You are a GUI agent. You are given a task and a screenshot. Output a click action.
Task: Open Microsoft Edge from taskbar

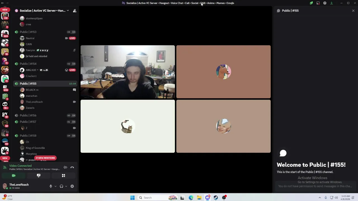pos(191,198)
